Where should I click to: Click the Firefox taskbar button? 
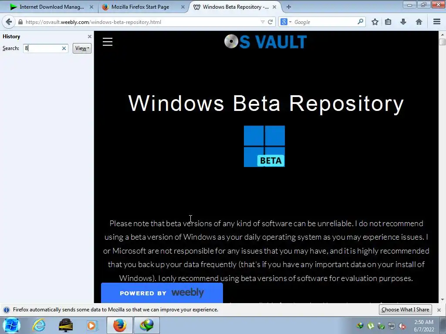(119, 325)
